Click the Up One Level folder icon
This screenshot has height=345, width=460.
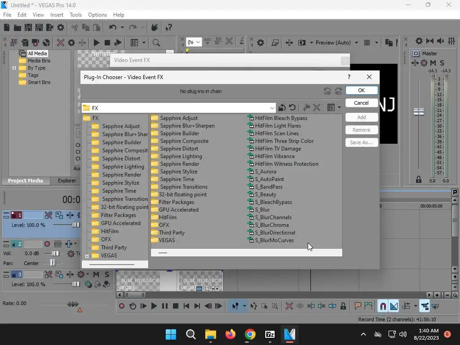coord(282,108)
